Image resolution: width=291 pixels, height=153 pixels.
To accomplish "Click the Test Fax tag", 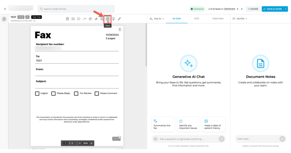I will pyautogui.click(x=36, y=17).
